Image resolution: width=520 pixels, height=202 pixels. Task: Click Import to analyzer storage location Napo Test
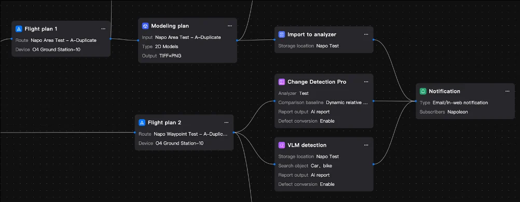tap(327, 46)
